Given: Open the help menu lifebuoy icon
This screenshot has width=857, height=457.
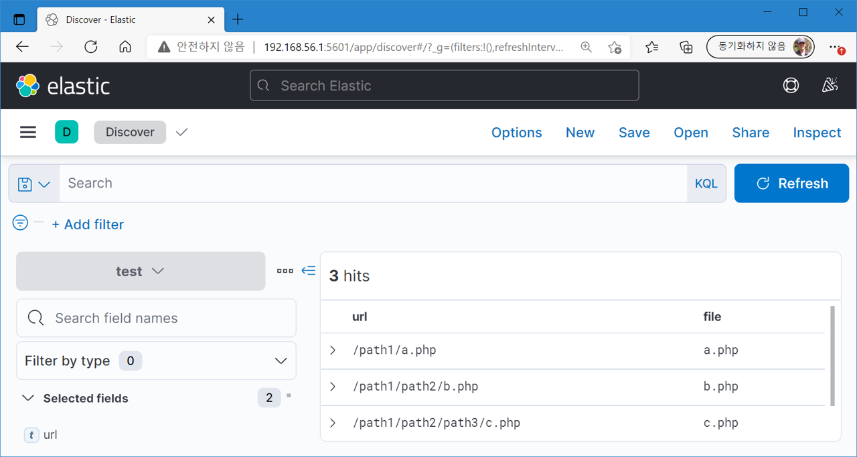Looking at the screenshot, I should click(791, 86).
